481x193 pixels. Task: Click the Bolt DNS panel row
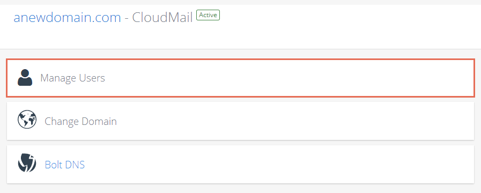tap(240, 164)
